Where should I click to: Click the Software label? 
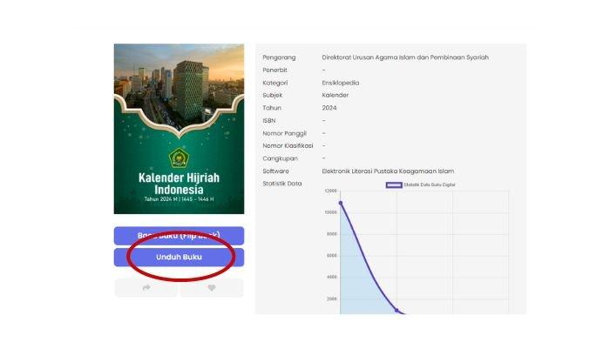click(275, 171)
